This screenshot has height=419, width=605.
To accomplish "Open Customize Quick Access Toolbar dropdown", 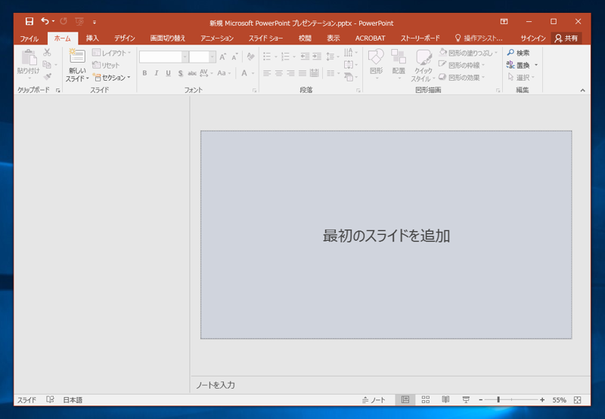I will click(x=95, y=23).
